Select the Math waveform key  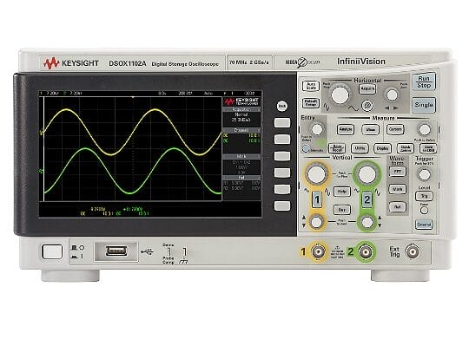(x=398, y=189)
